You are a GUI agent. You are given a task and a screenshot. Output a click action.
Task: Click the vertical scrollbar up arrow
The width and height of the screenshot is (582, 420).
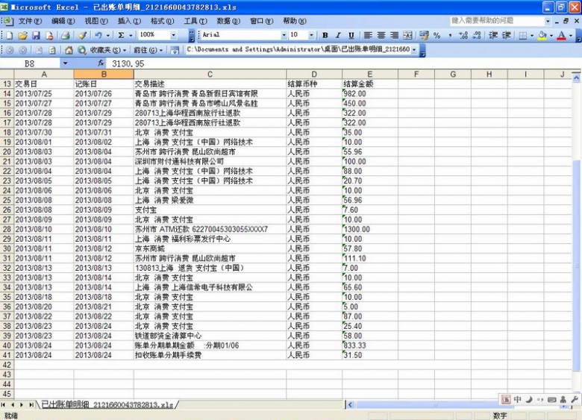(576, 78)
